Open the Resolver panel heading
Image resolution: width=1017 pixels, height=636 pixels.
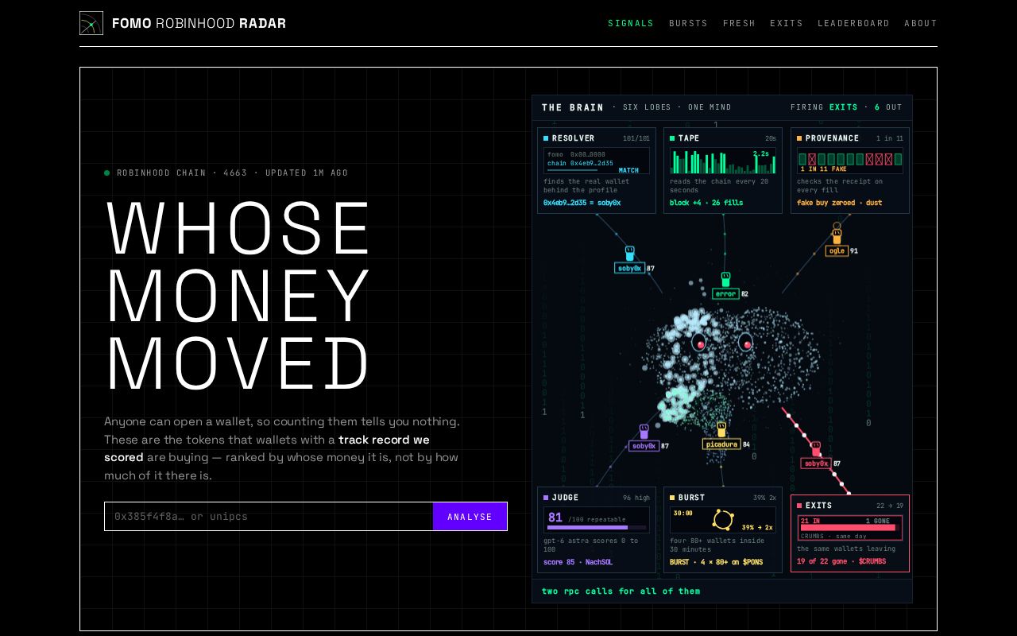[x=573, y=138]
